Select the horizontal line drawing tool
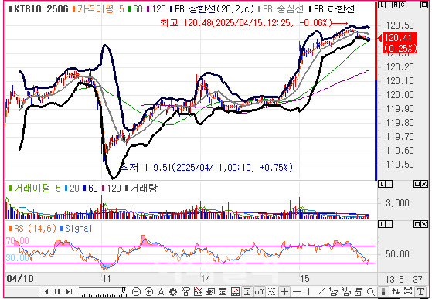Image resolution: width=432 pixels, height=299 pixels. pyautogui.click(x=297, y=291)
